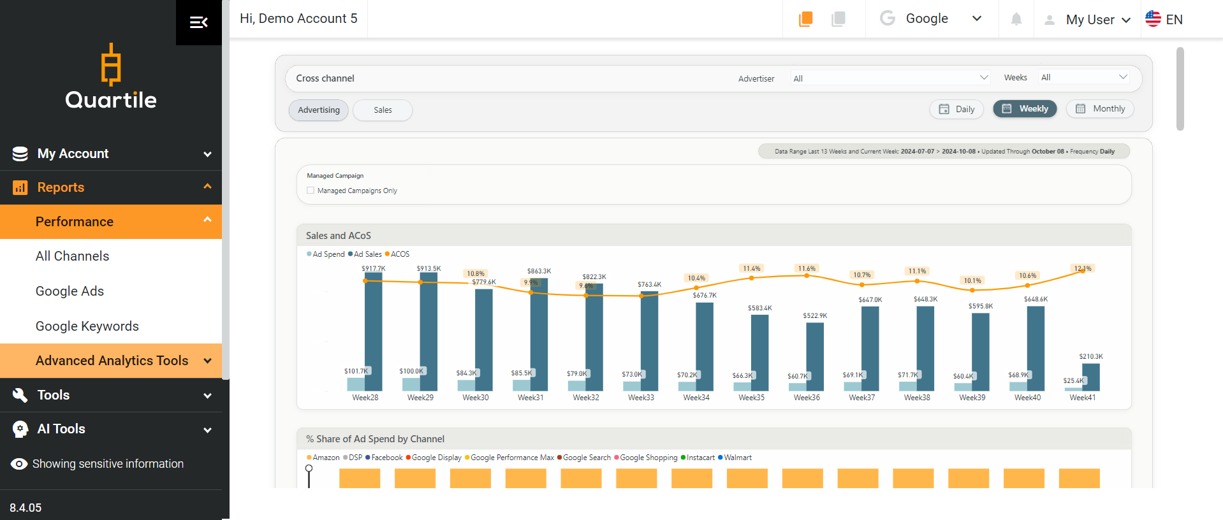Click the Week34 axis label

[x=696, y=397]
